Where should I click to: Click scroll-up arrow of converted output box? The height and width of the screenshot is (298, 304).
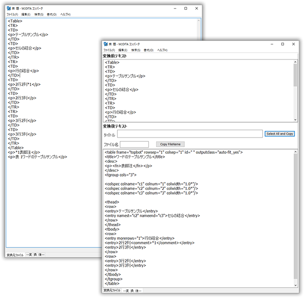tap(295, 152)
